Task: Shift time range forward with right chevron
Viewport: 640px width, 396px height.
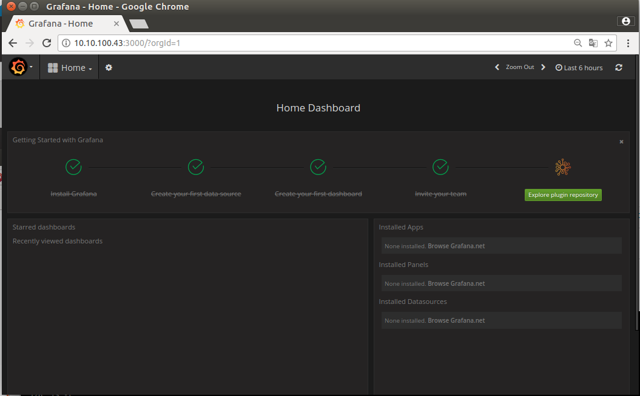Action: point(543,67)
